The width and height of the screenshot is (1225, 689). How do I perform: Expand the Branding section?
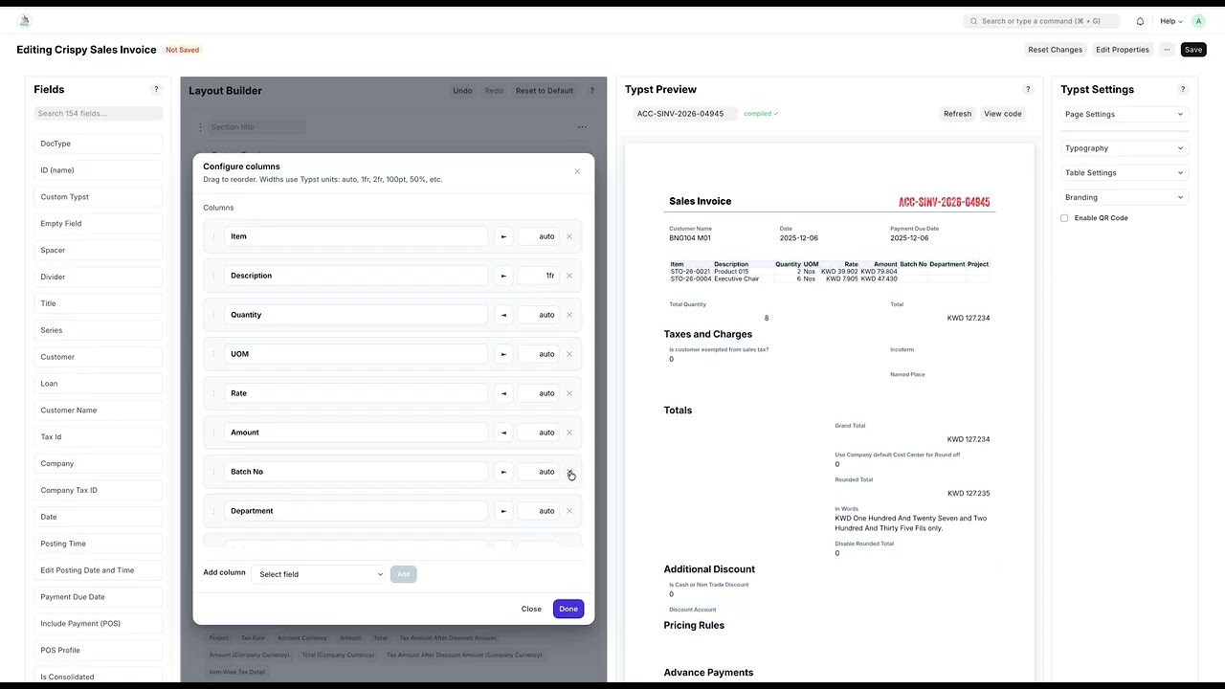click(1125, 197)
